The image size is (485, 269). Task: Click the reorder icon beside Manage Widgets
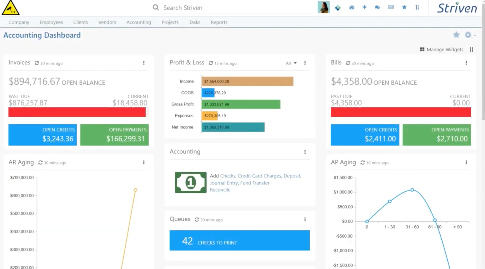[472, 50]
